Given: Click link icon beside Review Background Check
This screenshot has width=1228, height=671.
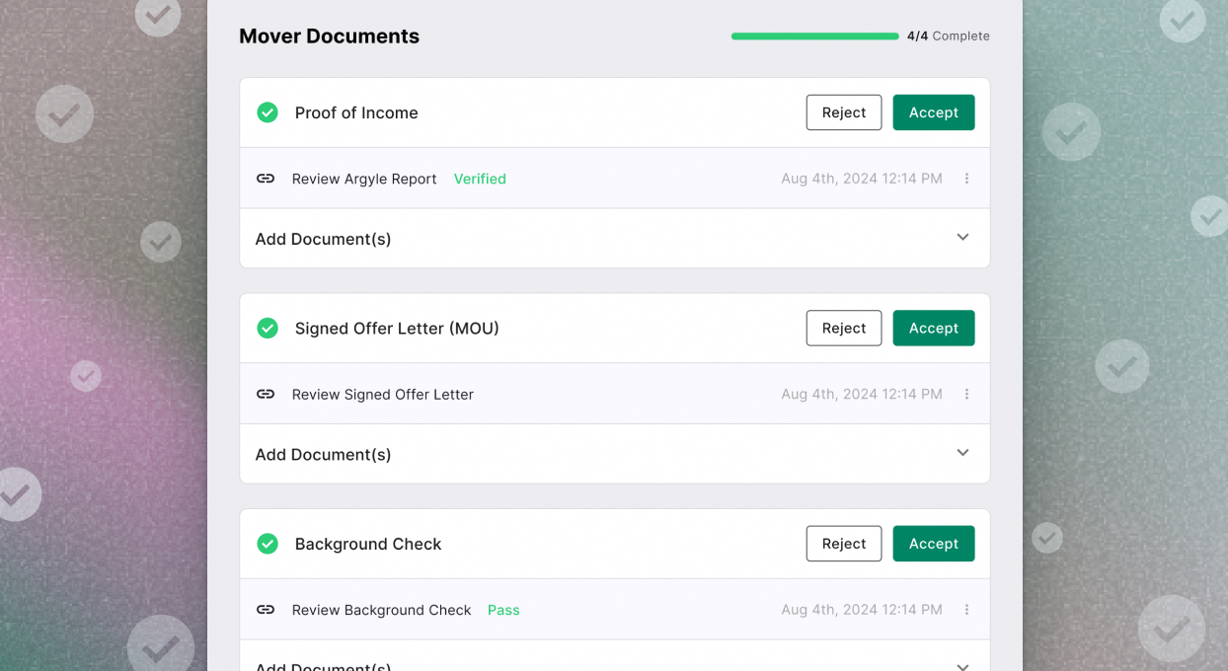Looking at the screenshot, I should point(266,610).
